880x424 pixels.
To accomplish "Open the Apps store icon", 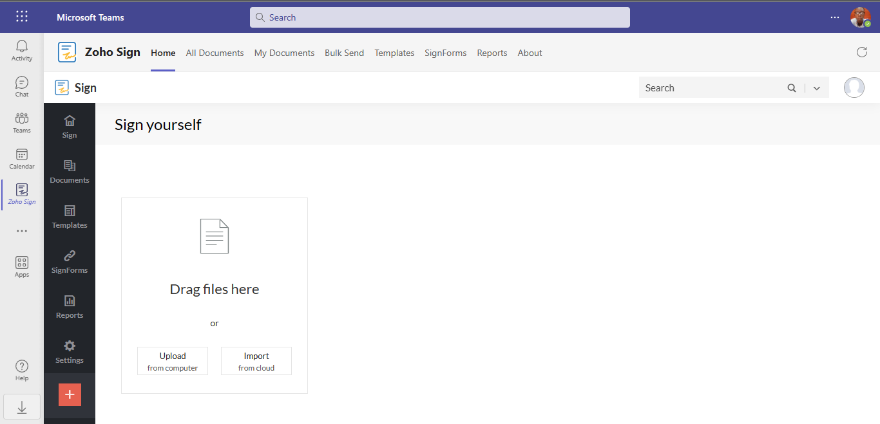I will [22, 266].
